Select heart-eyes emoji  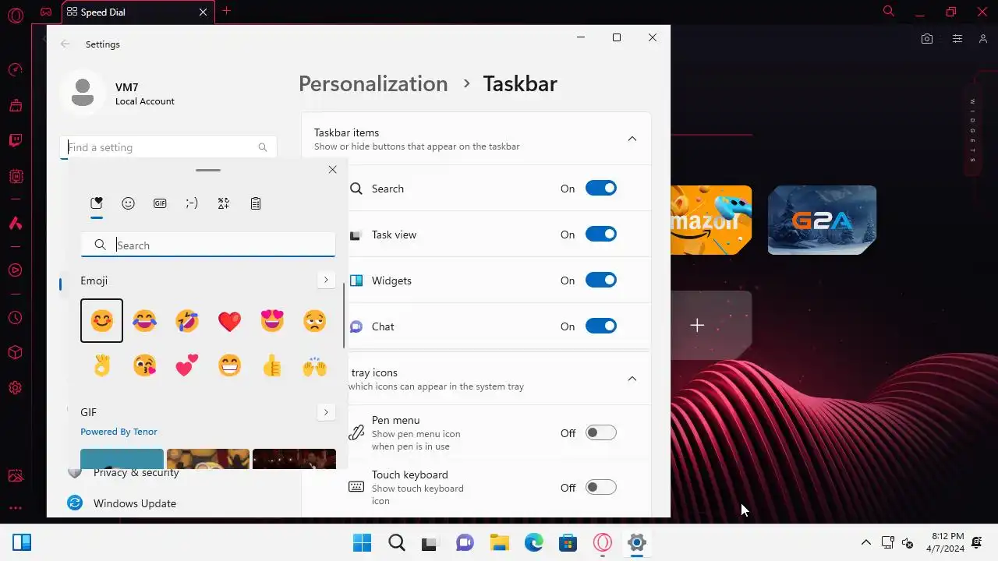coord(272,320)
